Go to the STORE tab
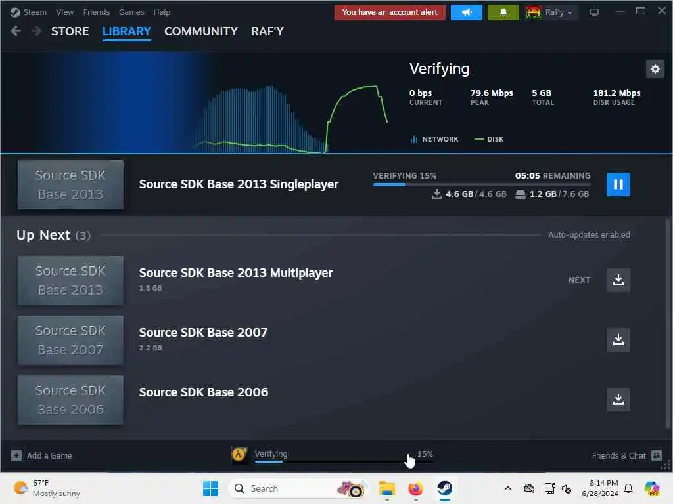The image size is (673, 504). coord(70,31)
